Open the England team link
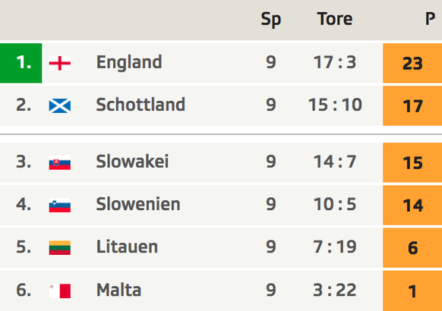This screenshot has width=442, height=311. (129, 62)
